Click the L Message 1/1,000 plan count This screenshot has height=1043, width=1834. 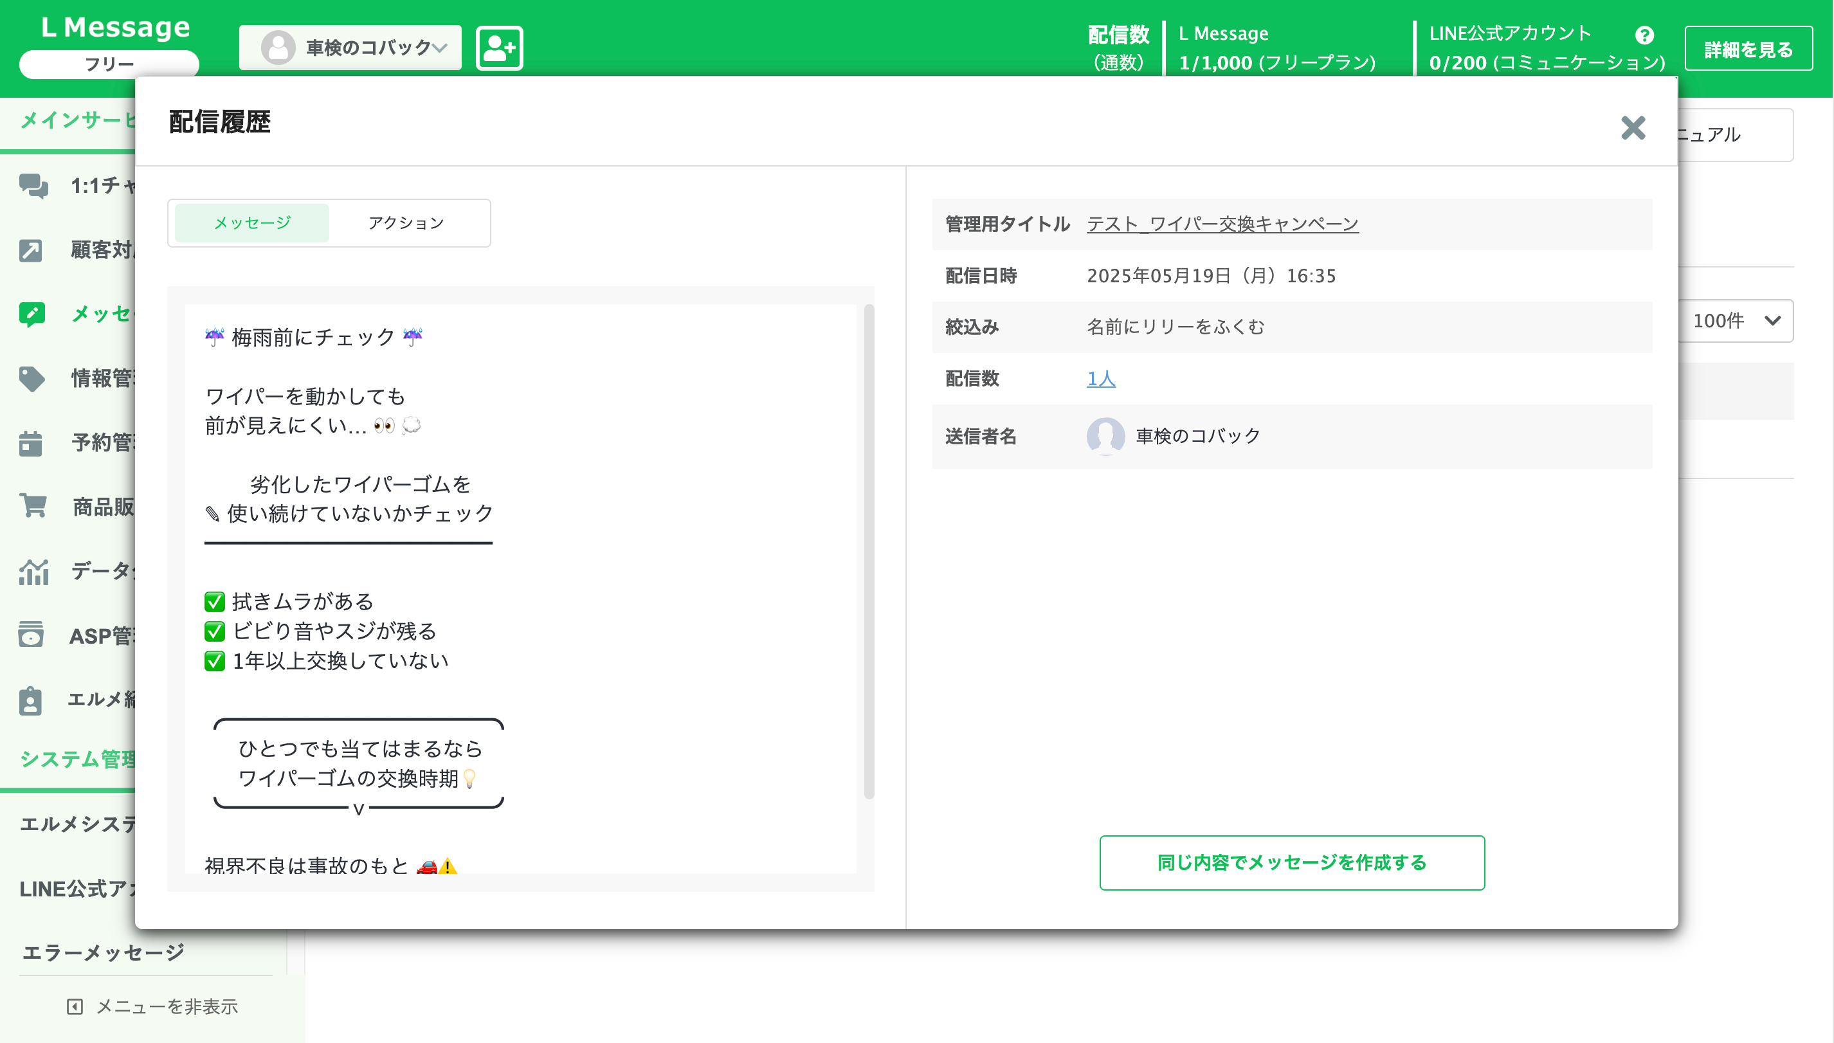1276,63
